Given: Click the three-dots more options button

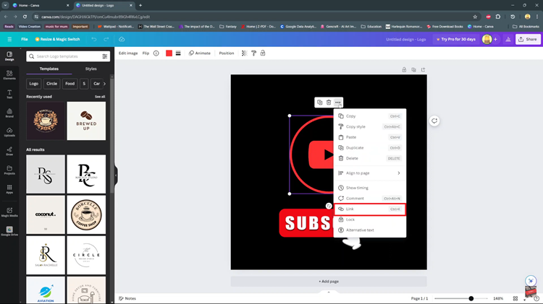Looking at the screenshot, I should (337, 103).
